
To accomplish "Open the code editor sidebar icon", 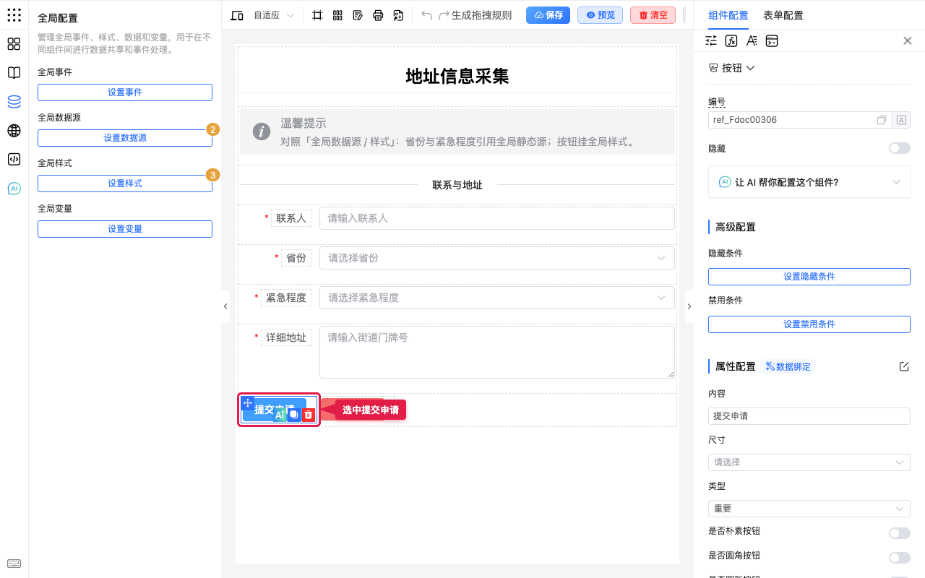I will coord(14,160).
